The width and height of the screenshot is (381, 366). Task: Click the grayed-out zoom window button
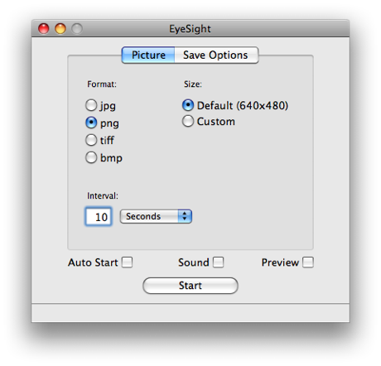pyautogui.click(x=77, y=28)
